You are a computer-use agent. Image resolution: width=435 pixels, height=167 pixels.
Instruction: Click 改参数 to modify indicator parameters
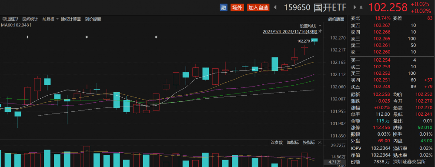(277, 142)
